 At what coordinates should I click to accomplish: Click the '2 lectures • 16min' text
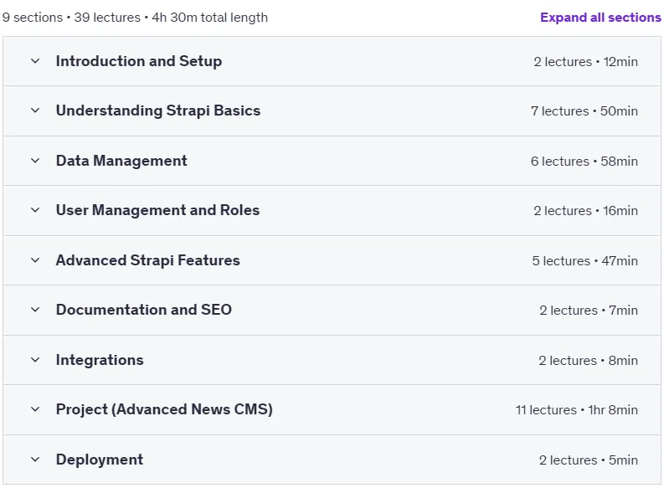click(x=585, y=211)
